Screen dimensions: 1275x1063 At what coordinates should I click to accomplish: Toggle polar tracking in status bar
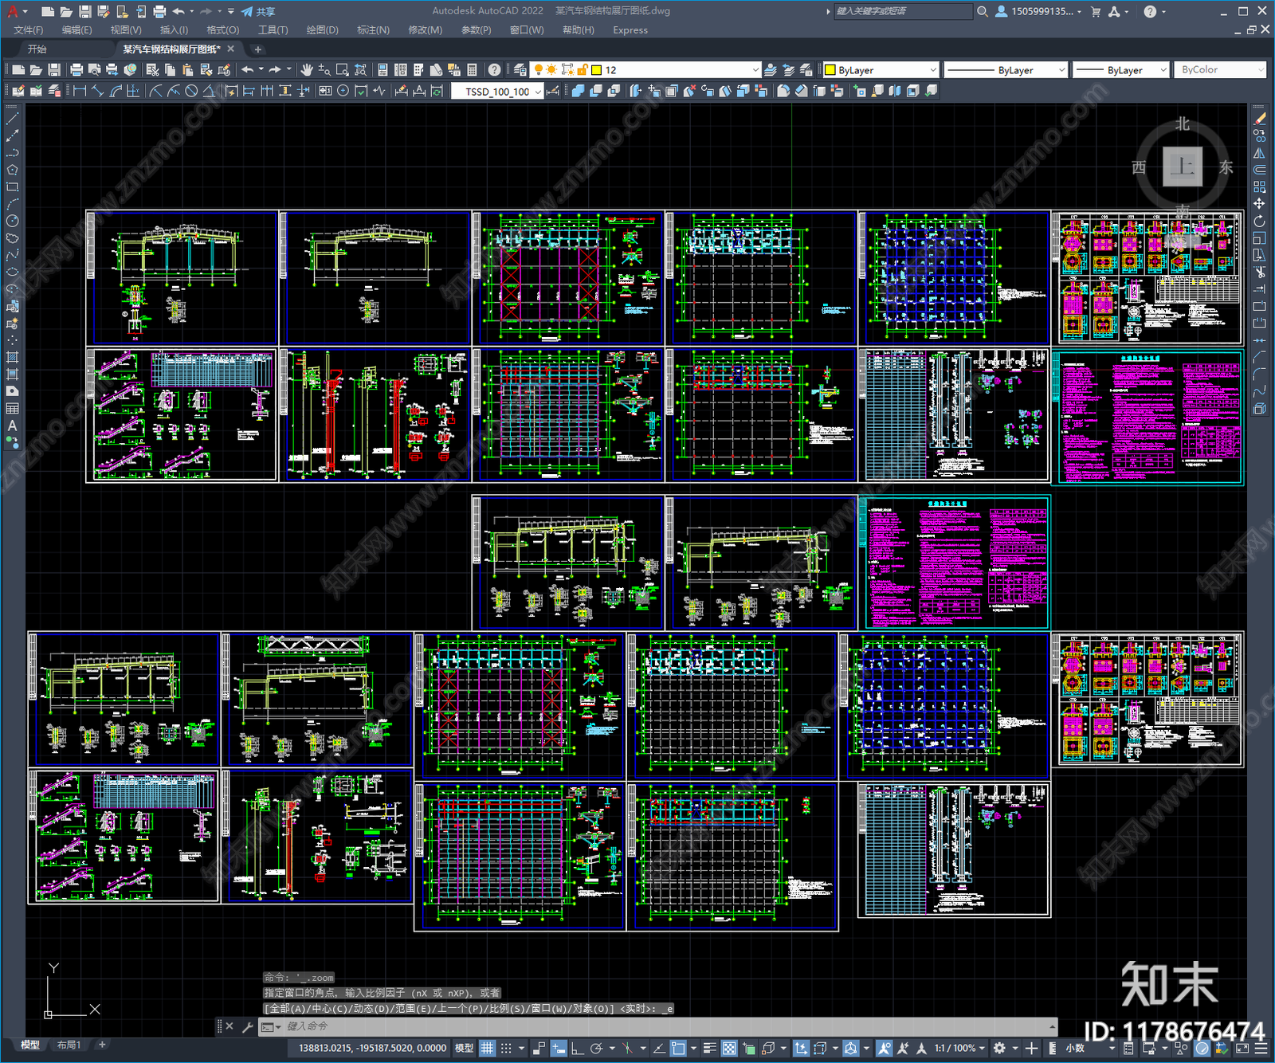[x=596, y=1048]
